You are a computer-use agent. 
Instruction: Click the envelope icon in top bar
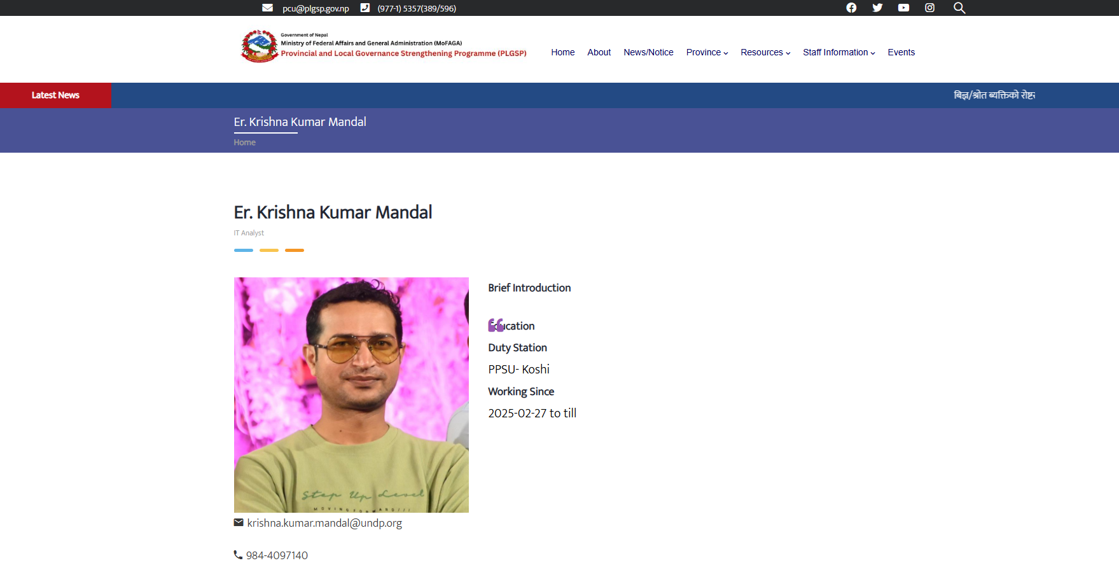tap(268, 8)
